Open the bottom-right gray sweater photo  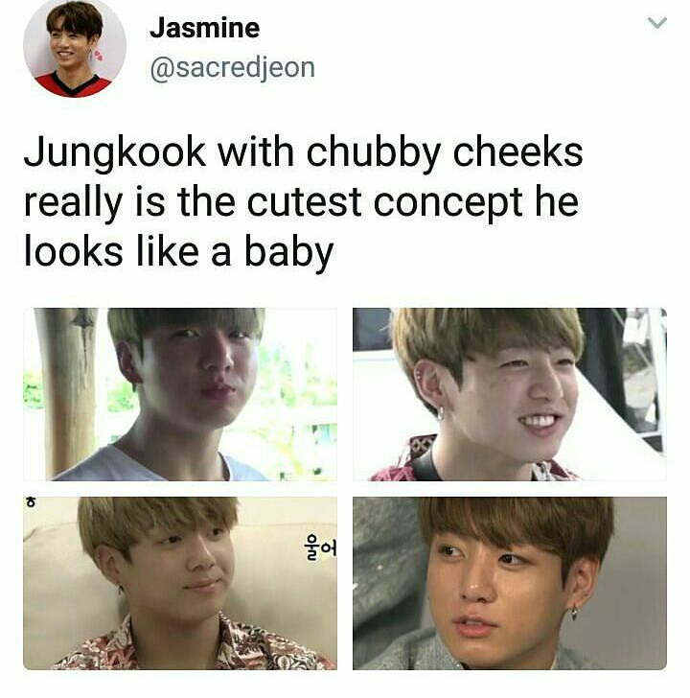click(510, 583)
